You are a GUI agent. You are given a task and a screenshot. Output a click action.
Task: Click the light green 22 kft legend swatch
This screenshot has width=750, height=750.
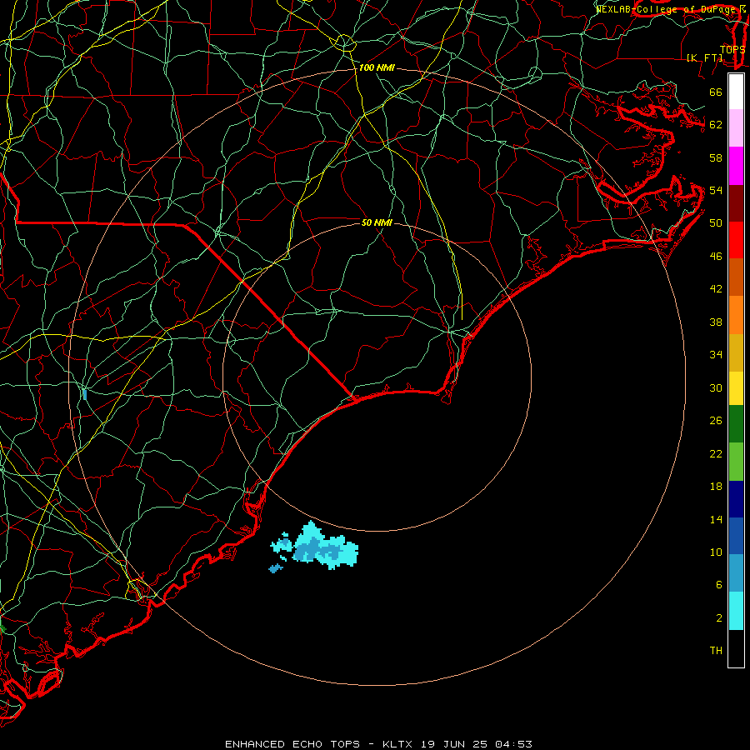[736, 462]
